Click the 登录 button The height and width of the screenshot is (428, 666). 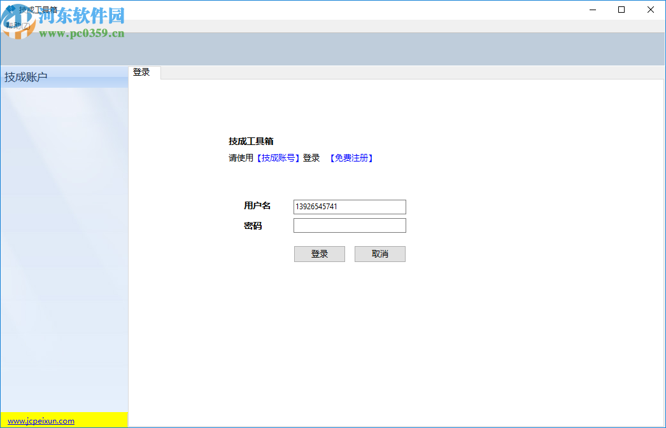click(320, 254)
